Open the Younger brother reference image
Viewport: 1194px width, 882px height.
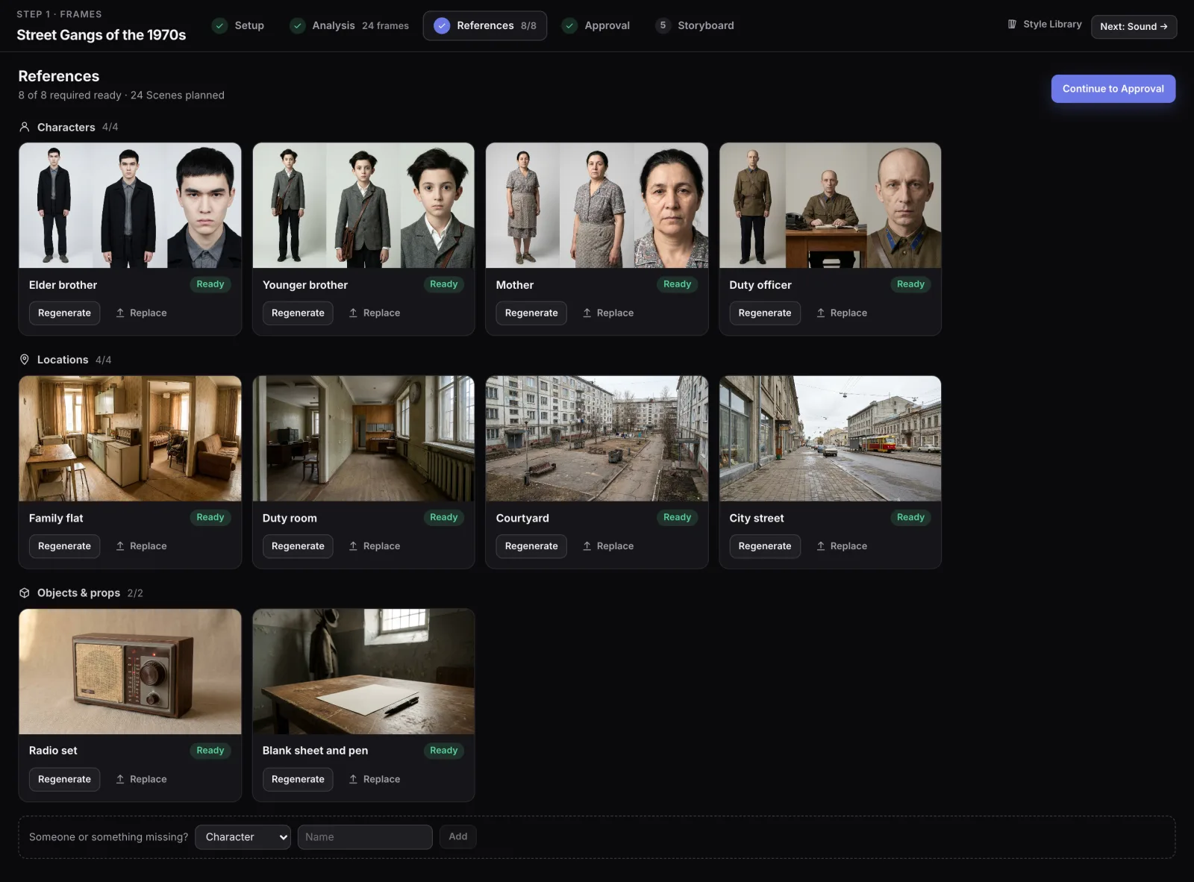[363, 205]
